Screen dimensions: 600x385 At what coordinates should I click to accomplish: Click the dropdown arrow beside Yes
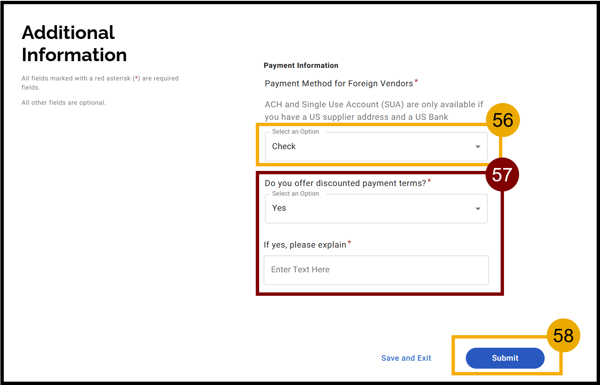coord(478,208)
